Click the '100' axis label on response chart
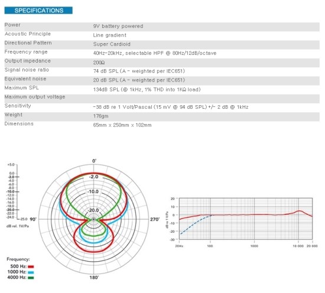 [210, 246]
